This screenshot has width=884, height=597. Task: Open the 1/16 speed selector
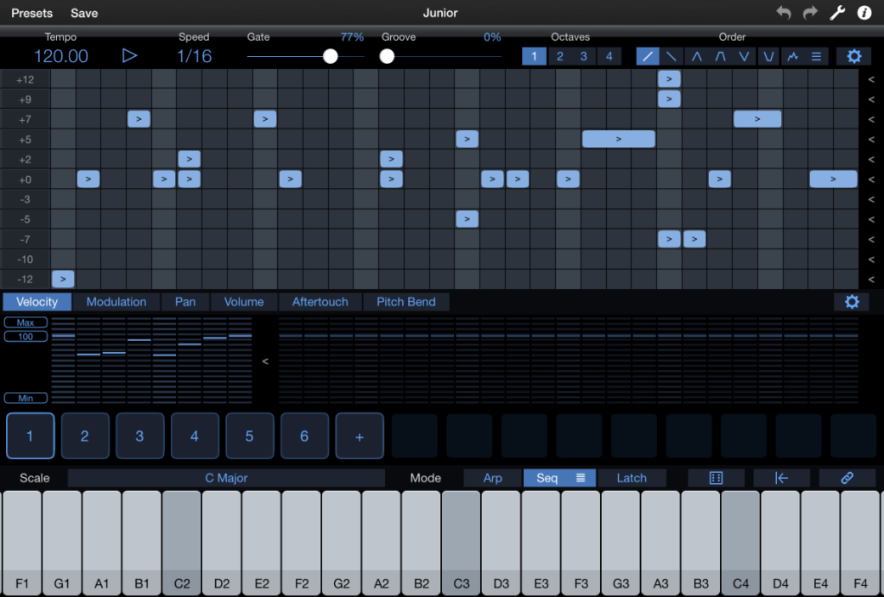[194, 56]
